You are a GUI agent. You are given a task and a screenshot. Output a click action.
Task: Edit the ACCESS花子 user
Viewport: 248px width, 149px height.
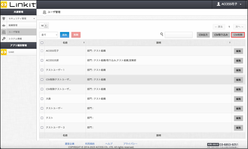(x=238, y=51)
